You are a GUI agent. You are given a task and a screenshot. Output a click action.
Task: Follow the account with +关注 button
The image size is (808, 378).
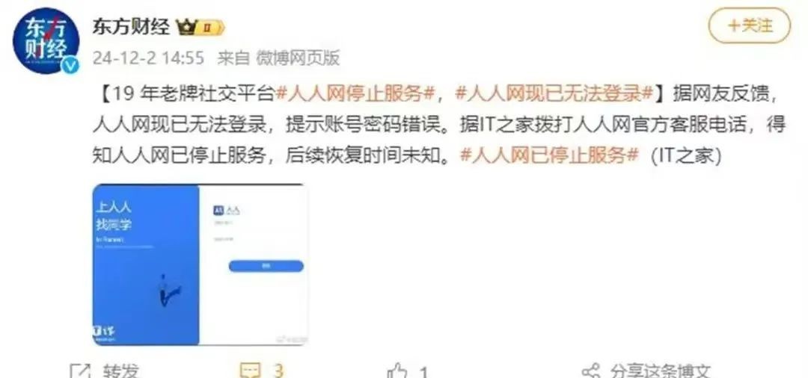point(749,25)
